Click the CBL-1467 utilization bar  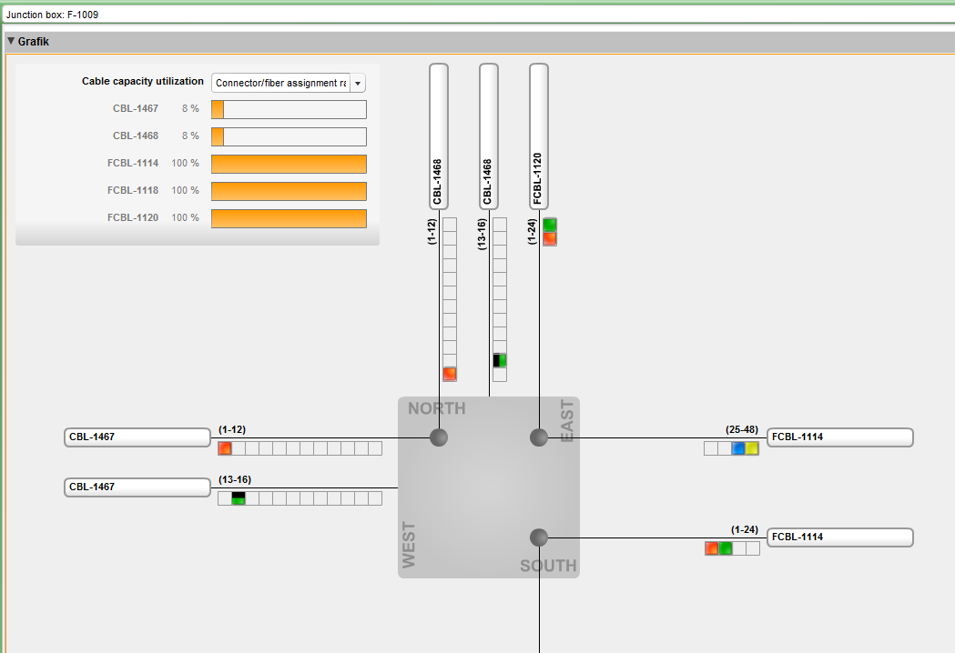pos(289,110)
